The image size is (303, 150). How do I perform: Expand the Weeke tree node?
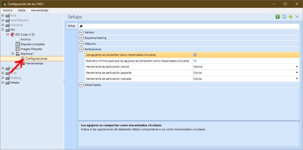[x=3, y=83]
